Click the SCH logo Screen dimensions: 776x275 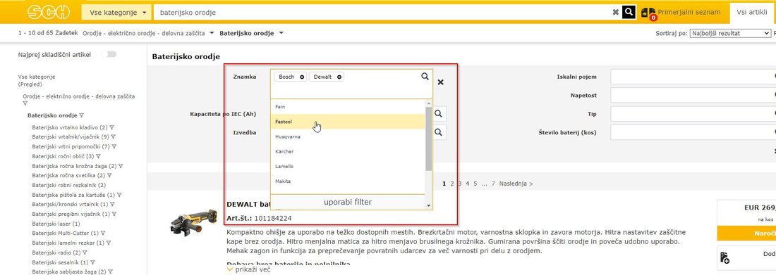(x=49, y=12)
